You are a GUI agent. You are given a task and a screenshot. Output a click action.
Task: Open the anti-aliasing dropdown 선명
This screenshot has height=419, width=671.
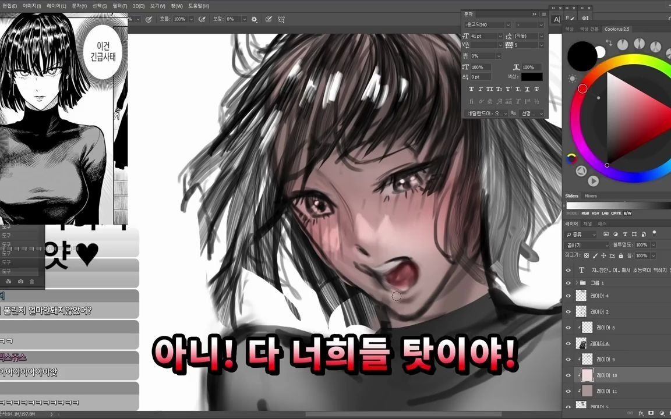(532, 113)
